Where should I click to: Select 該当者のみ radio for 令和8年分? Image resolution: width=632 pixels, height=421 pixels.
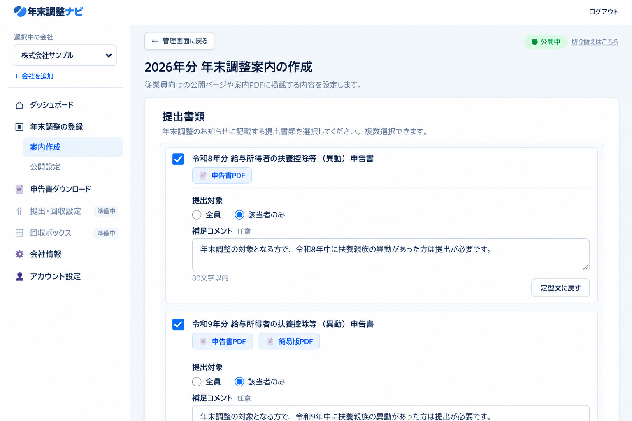(x=239, y=215)
